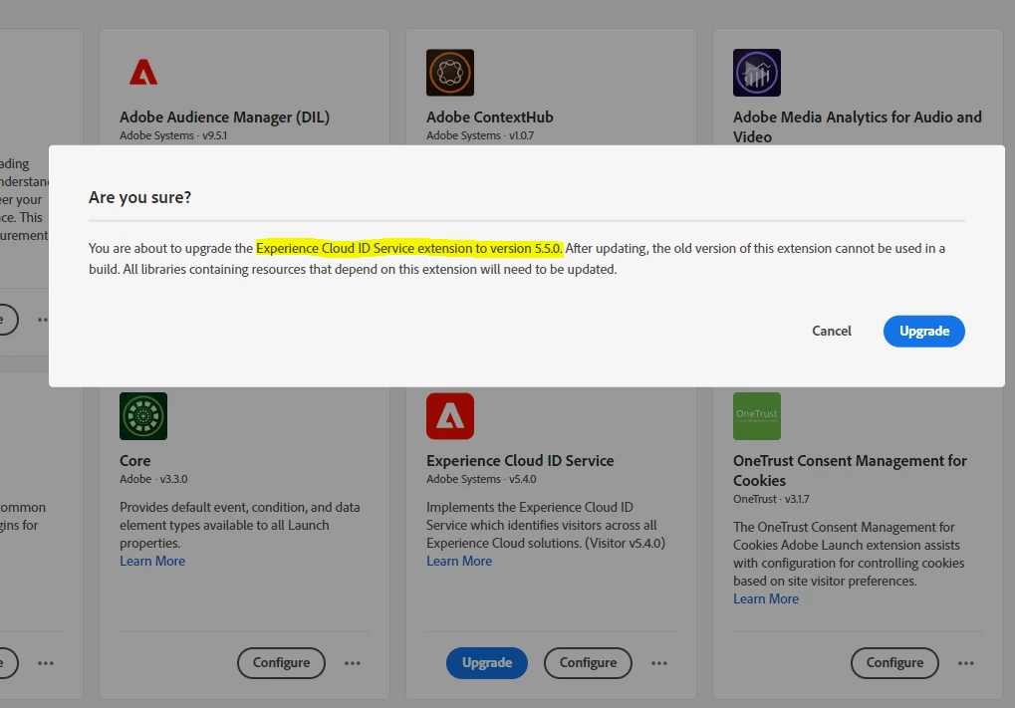The height and width of the screenshot is (708, 1015).
Task: Click the Adobe Audience Manager logo icon
Action: 143,73
